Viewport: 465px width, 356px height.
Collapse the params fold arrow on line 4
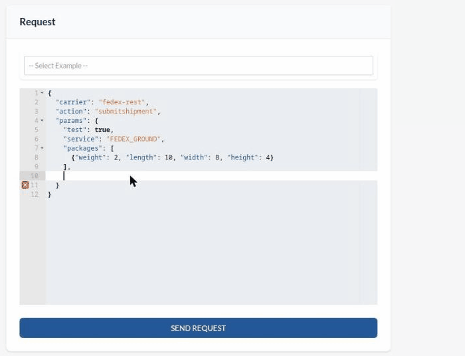coord(42,121)
